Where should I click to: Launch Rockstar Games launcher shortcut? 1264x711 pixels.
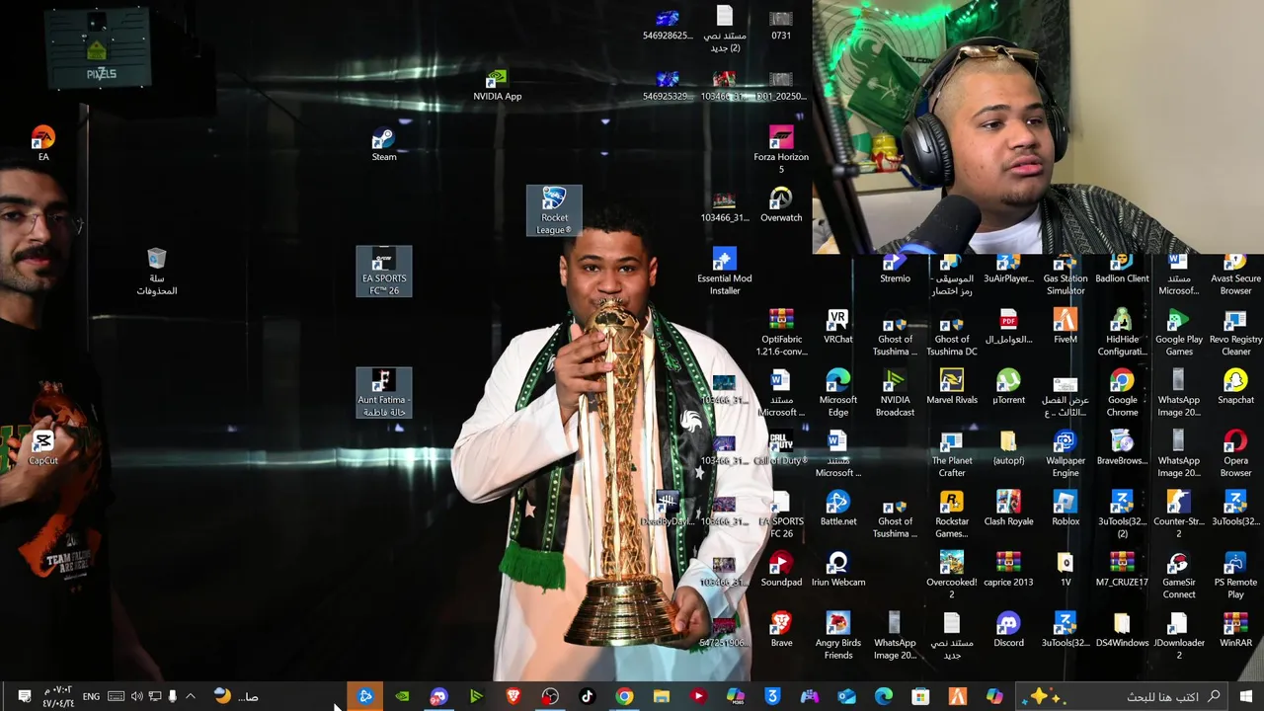[x=952, y=514]
